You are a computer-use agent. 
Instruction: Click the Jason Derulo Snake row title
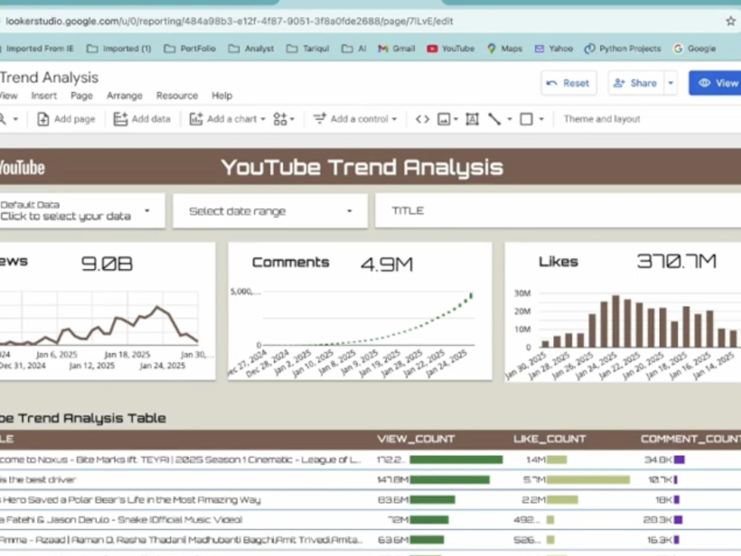(121, 520)
